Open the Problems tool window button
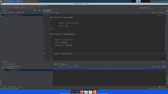168x94 pixels. (x=13, y=87)
